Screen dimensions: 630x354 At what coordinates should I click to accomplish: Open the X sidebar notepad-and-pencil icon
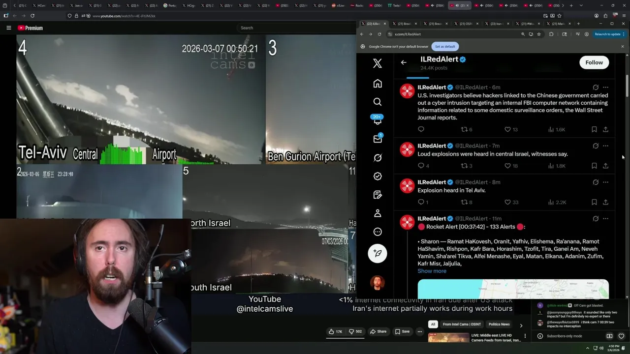pos(378,195)
